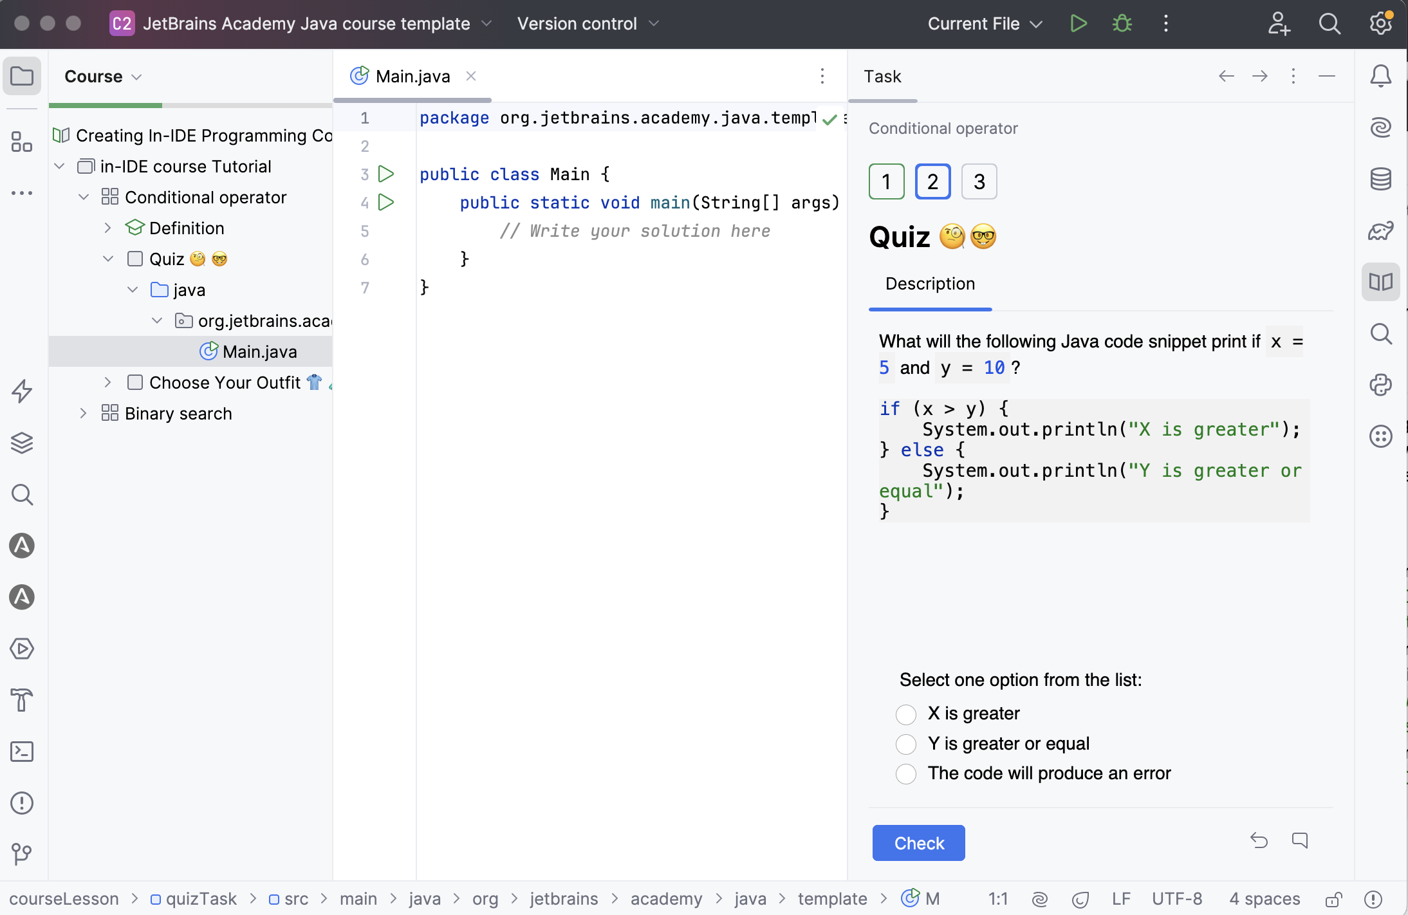Jump to task step 1
The width and height of the screenshot is (1408, 915).
click(x=887, y=181)
